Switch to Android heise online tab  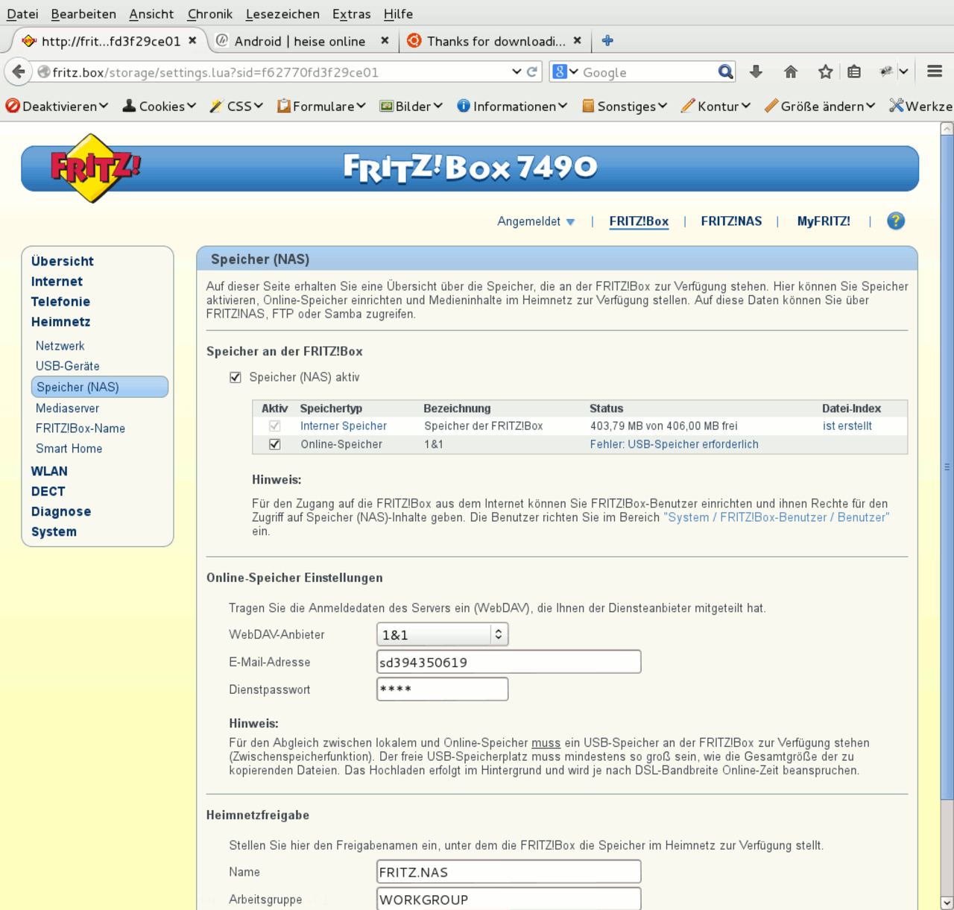tap(302, 41)
